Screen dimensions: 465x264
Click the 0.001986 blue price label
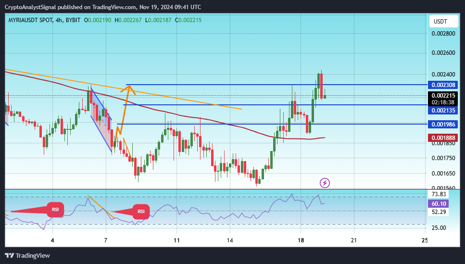(x=443, y=124)
